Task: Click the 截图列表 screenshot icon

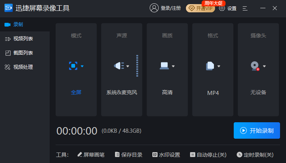Action: [x=8, y=53]
